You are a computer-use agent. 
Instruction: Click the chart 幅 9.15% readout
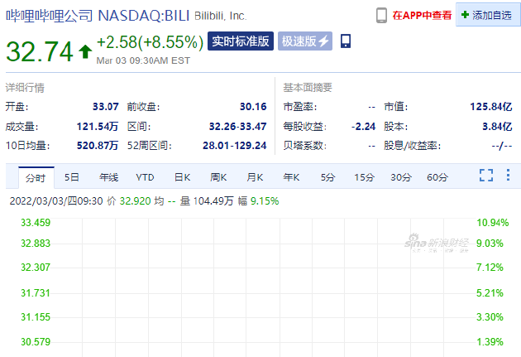[259, 201]
